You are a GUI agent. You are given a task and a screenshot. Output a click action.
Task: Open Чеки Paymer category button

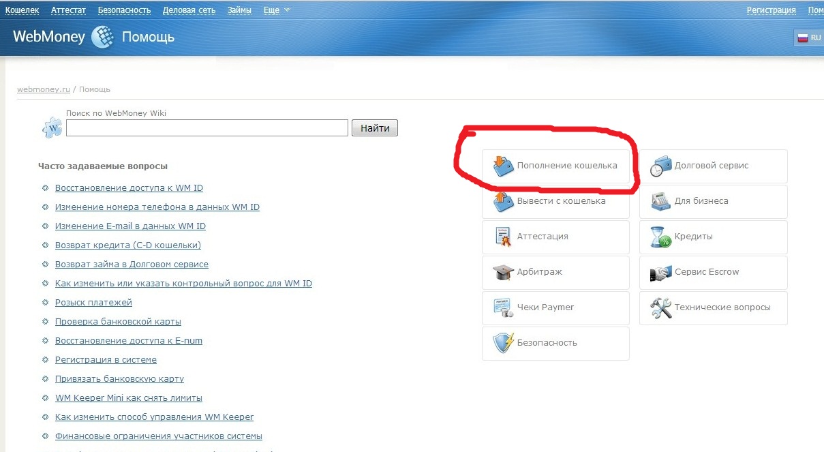tap(555, 307)
